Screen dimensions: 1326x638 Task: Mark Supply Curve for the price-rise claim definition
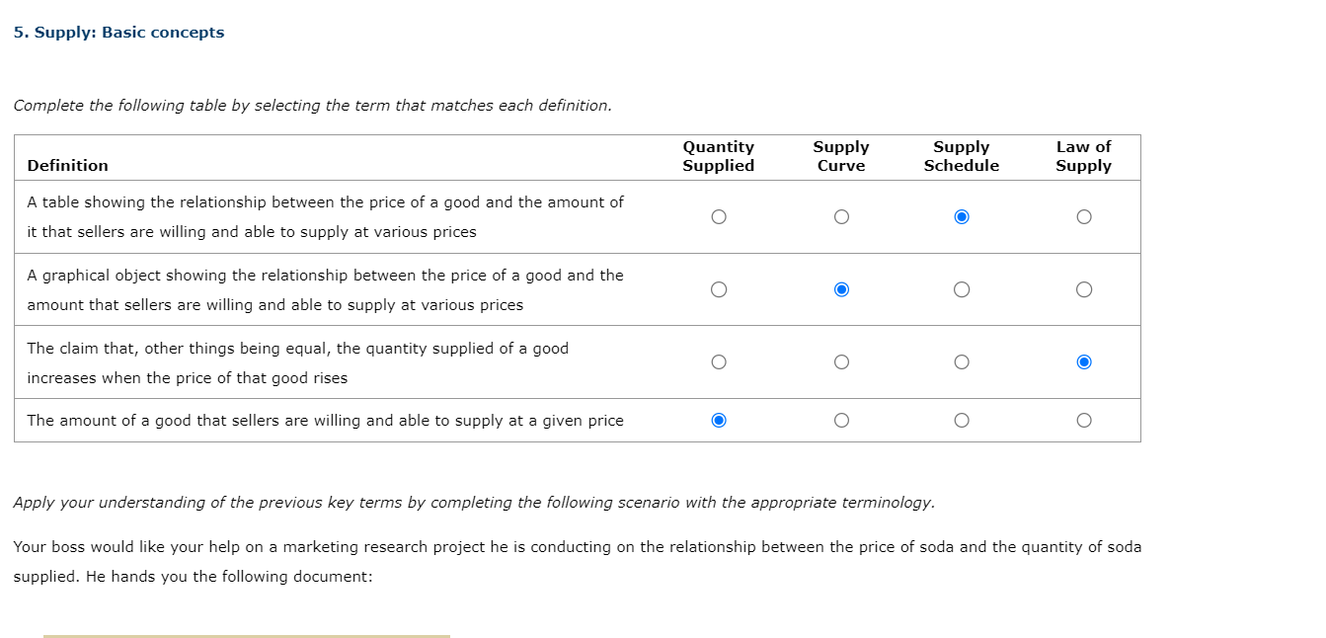click(x=841, y=361)
